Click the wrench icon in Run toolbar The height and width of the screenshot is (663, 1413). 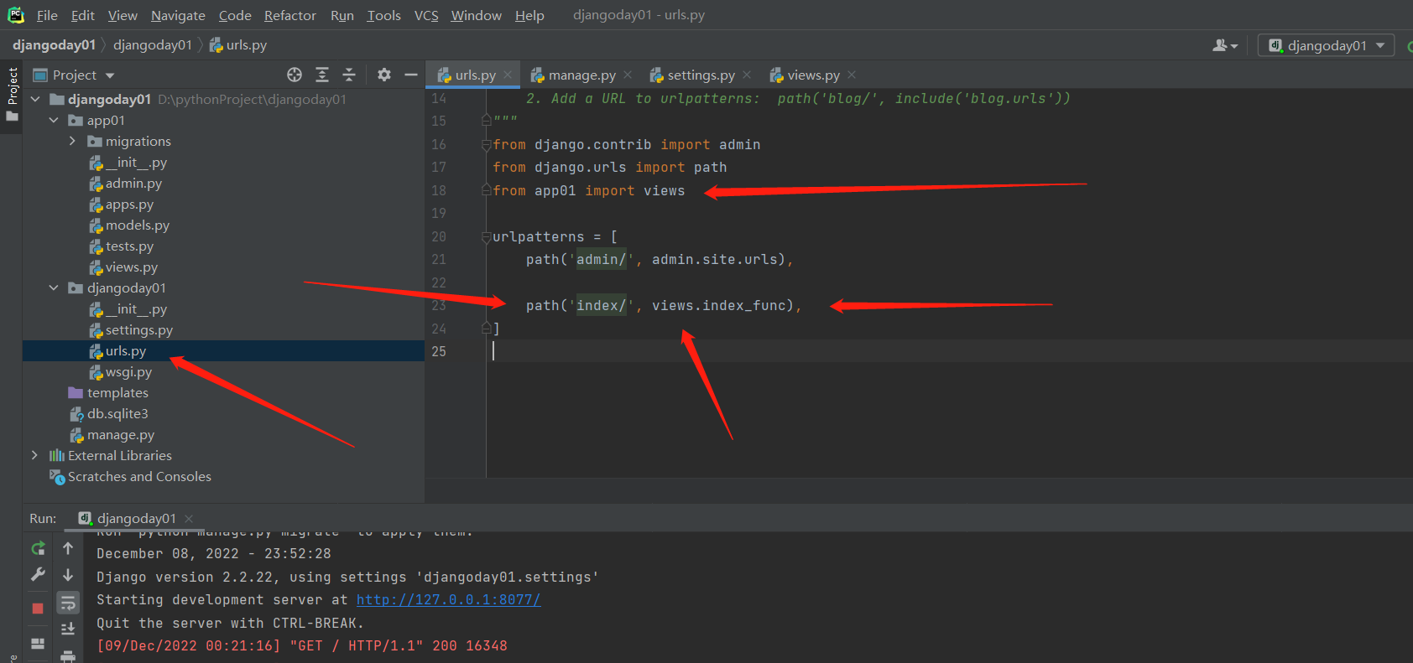[x=38, y=575]
